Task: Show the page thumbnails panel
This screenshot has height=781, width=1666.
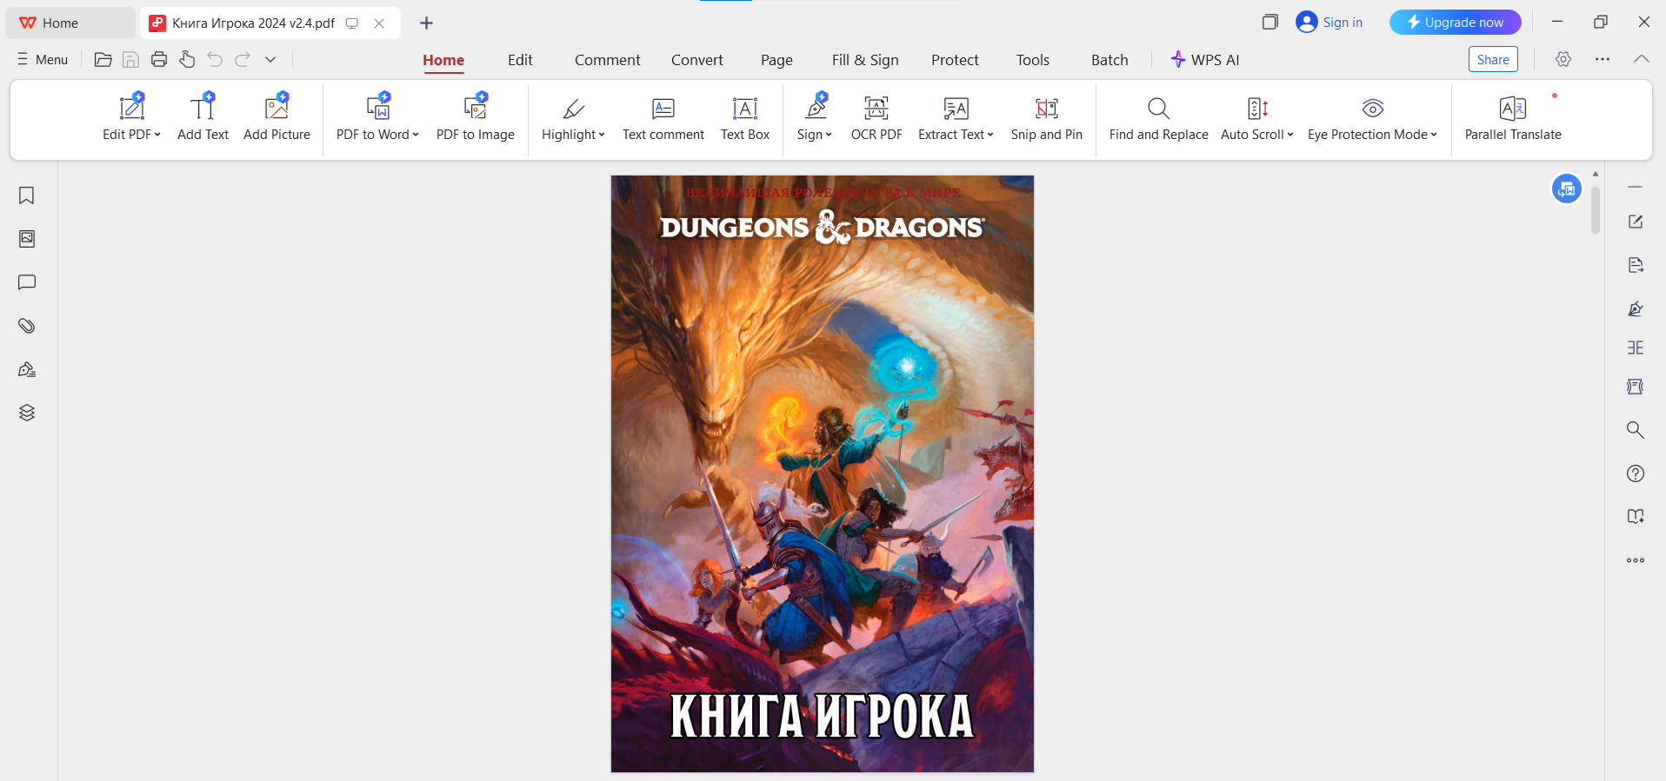Action: [27, 239]
